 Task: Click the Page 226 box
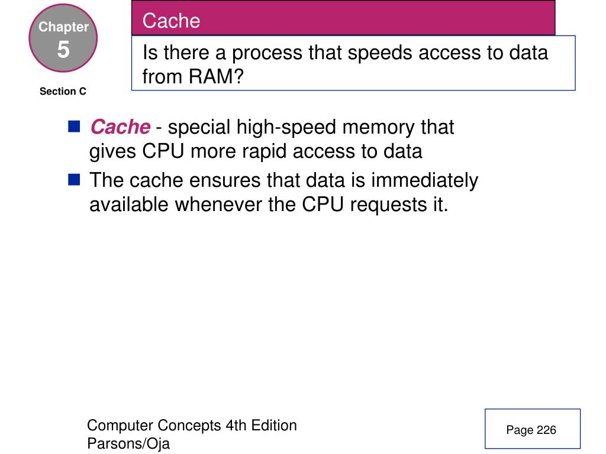pos(533,429)
